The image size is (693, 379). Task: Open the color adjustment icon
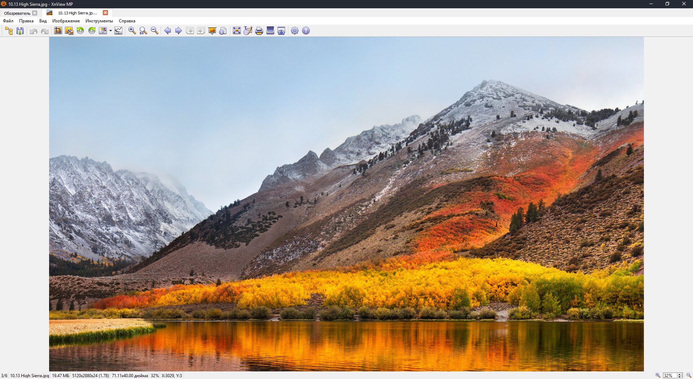point(103,31)
